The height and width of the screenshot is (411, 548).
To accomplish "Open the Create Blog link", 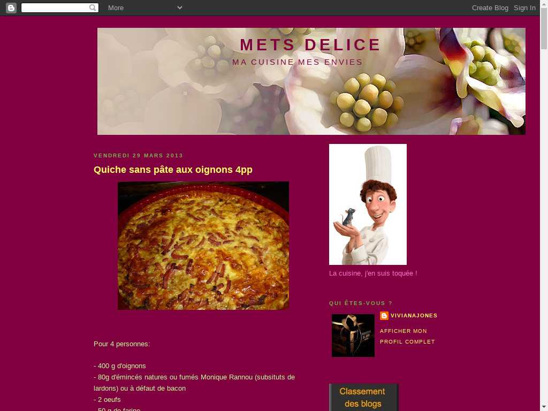I will pos(490,7).
